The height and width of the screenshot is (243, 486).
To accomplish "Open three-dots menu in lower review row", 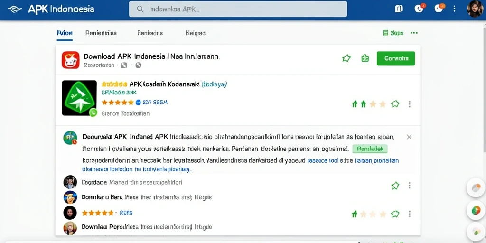I will 410,214.
